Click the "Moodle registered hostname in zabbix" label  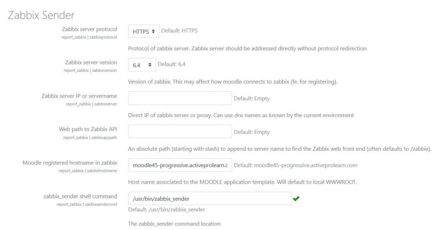70,163
